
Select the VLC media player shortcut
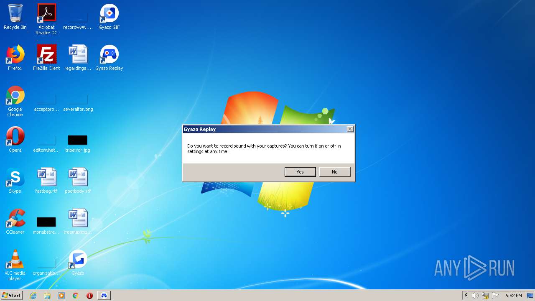[x=15, y=265]
